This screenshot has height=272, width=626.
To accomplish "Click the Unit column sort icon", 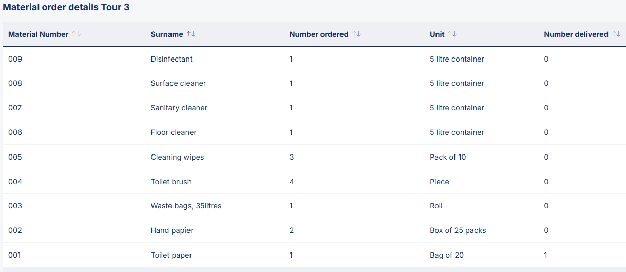I will (452, 34).
